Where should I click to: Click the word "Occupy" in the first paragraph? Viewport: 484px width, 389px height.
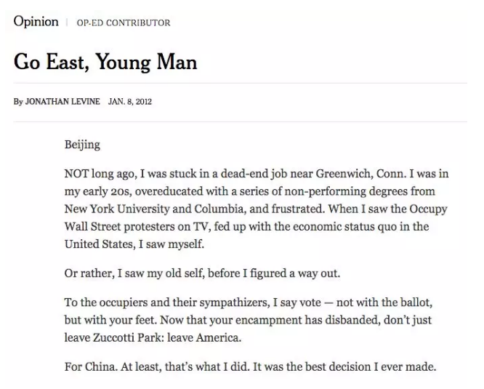pyautogui.click(x=429, y=209)
